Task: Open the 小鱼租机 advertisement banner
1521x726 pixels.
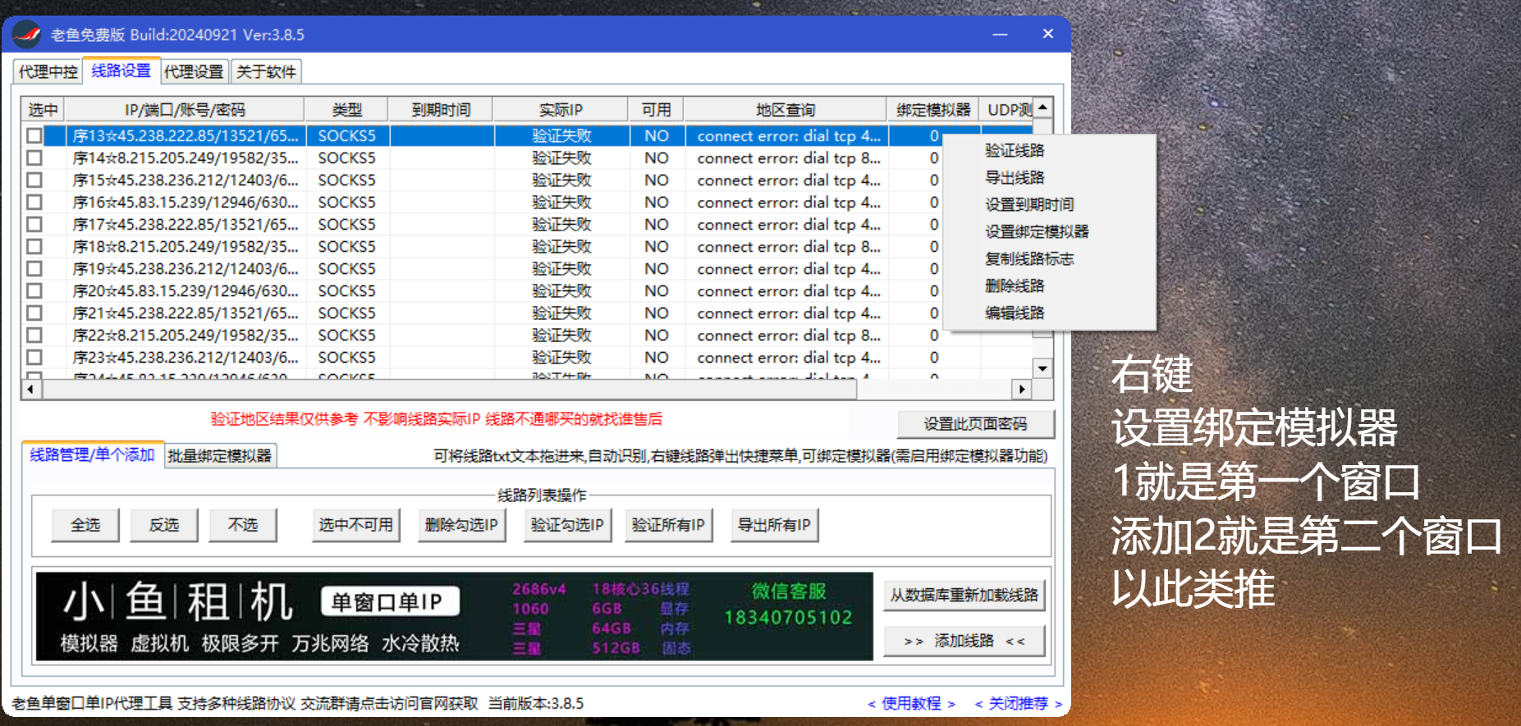Action: (454, 617)
